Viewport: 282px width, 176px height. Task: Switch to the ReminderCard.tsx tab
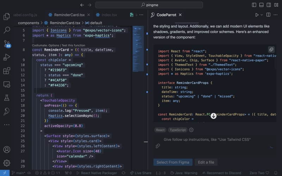click(69, 15)
